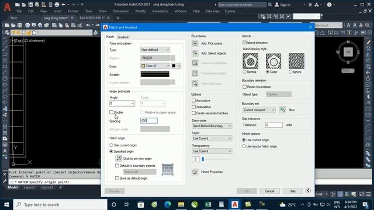
Task: Enable the Associative option
Action: 193,107
